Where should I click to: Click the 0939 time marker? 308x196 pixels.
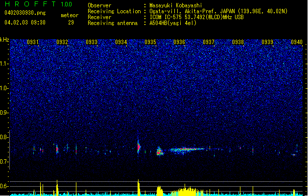(x=267, y=42)
